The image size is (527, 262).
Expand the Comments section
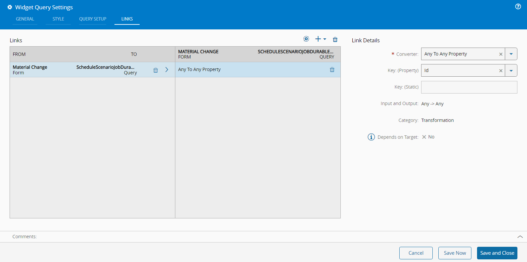pos(520,237)
